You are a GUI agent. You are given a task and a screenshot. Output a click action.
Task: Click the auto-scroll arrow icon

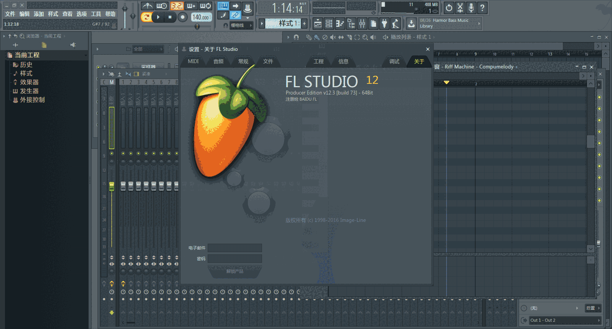pyautogui.click(x=236, y=6)
